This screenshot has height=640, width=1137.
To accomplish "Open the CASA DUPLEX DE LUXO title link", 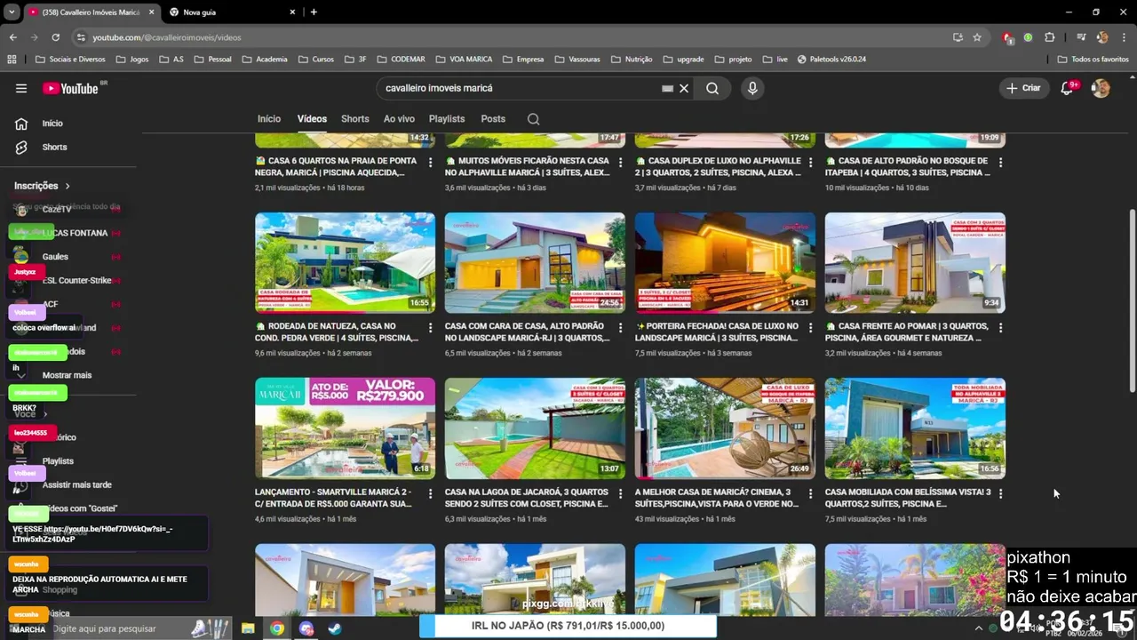I will (x=718, y=166).
